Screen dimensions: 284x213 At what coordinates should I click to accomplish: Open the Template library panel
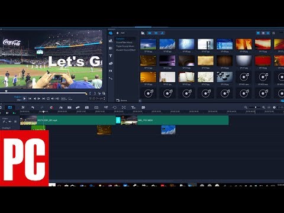pos(111,40)
